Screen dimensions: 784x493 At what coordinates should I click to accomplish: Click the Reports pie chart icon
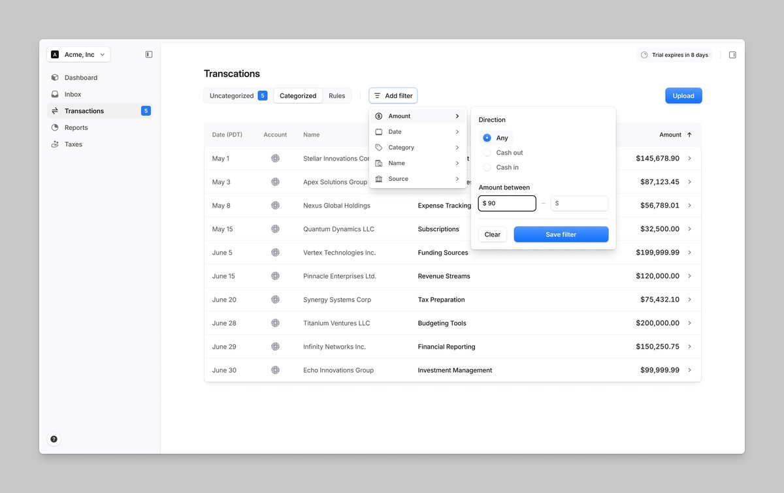click(55, 127)
